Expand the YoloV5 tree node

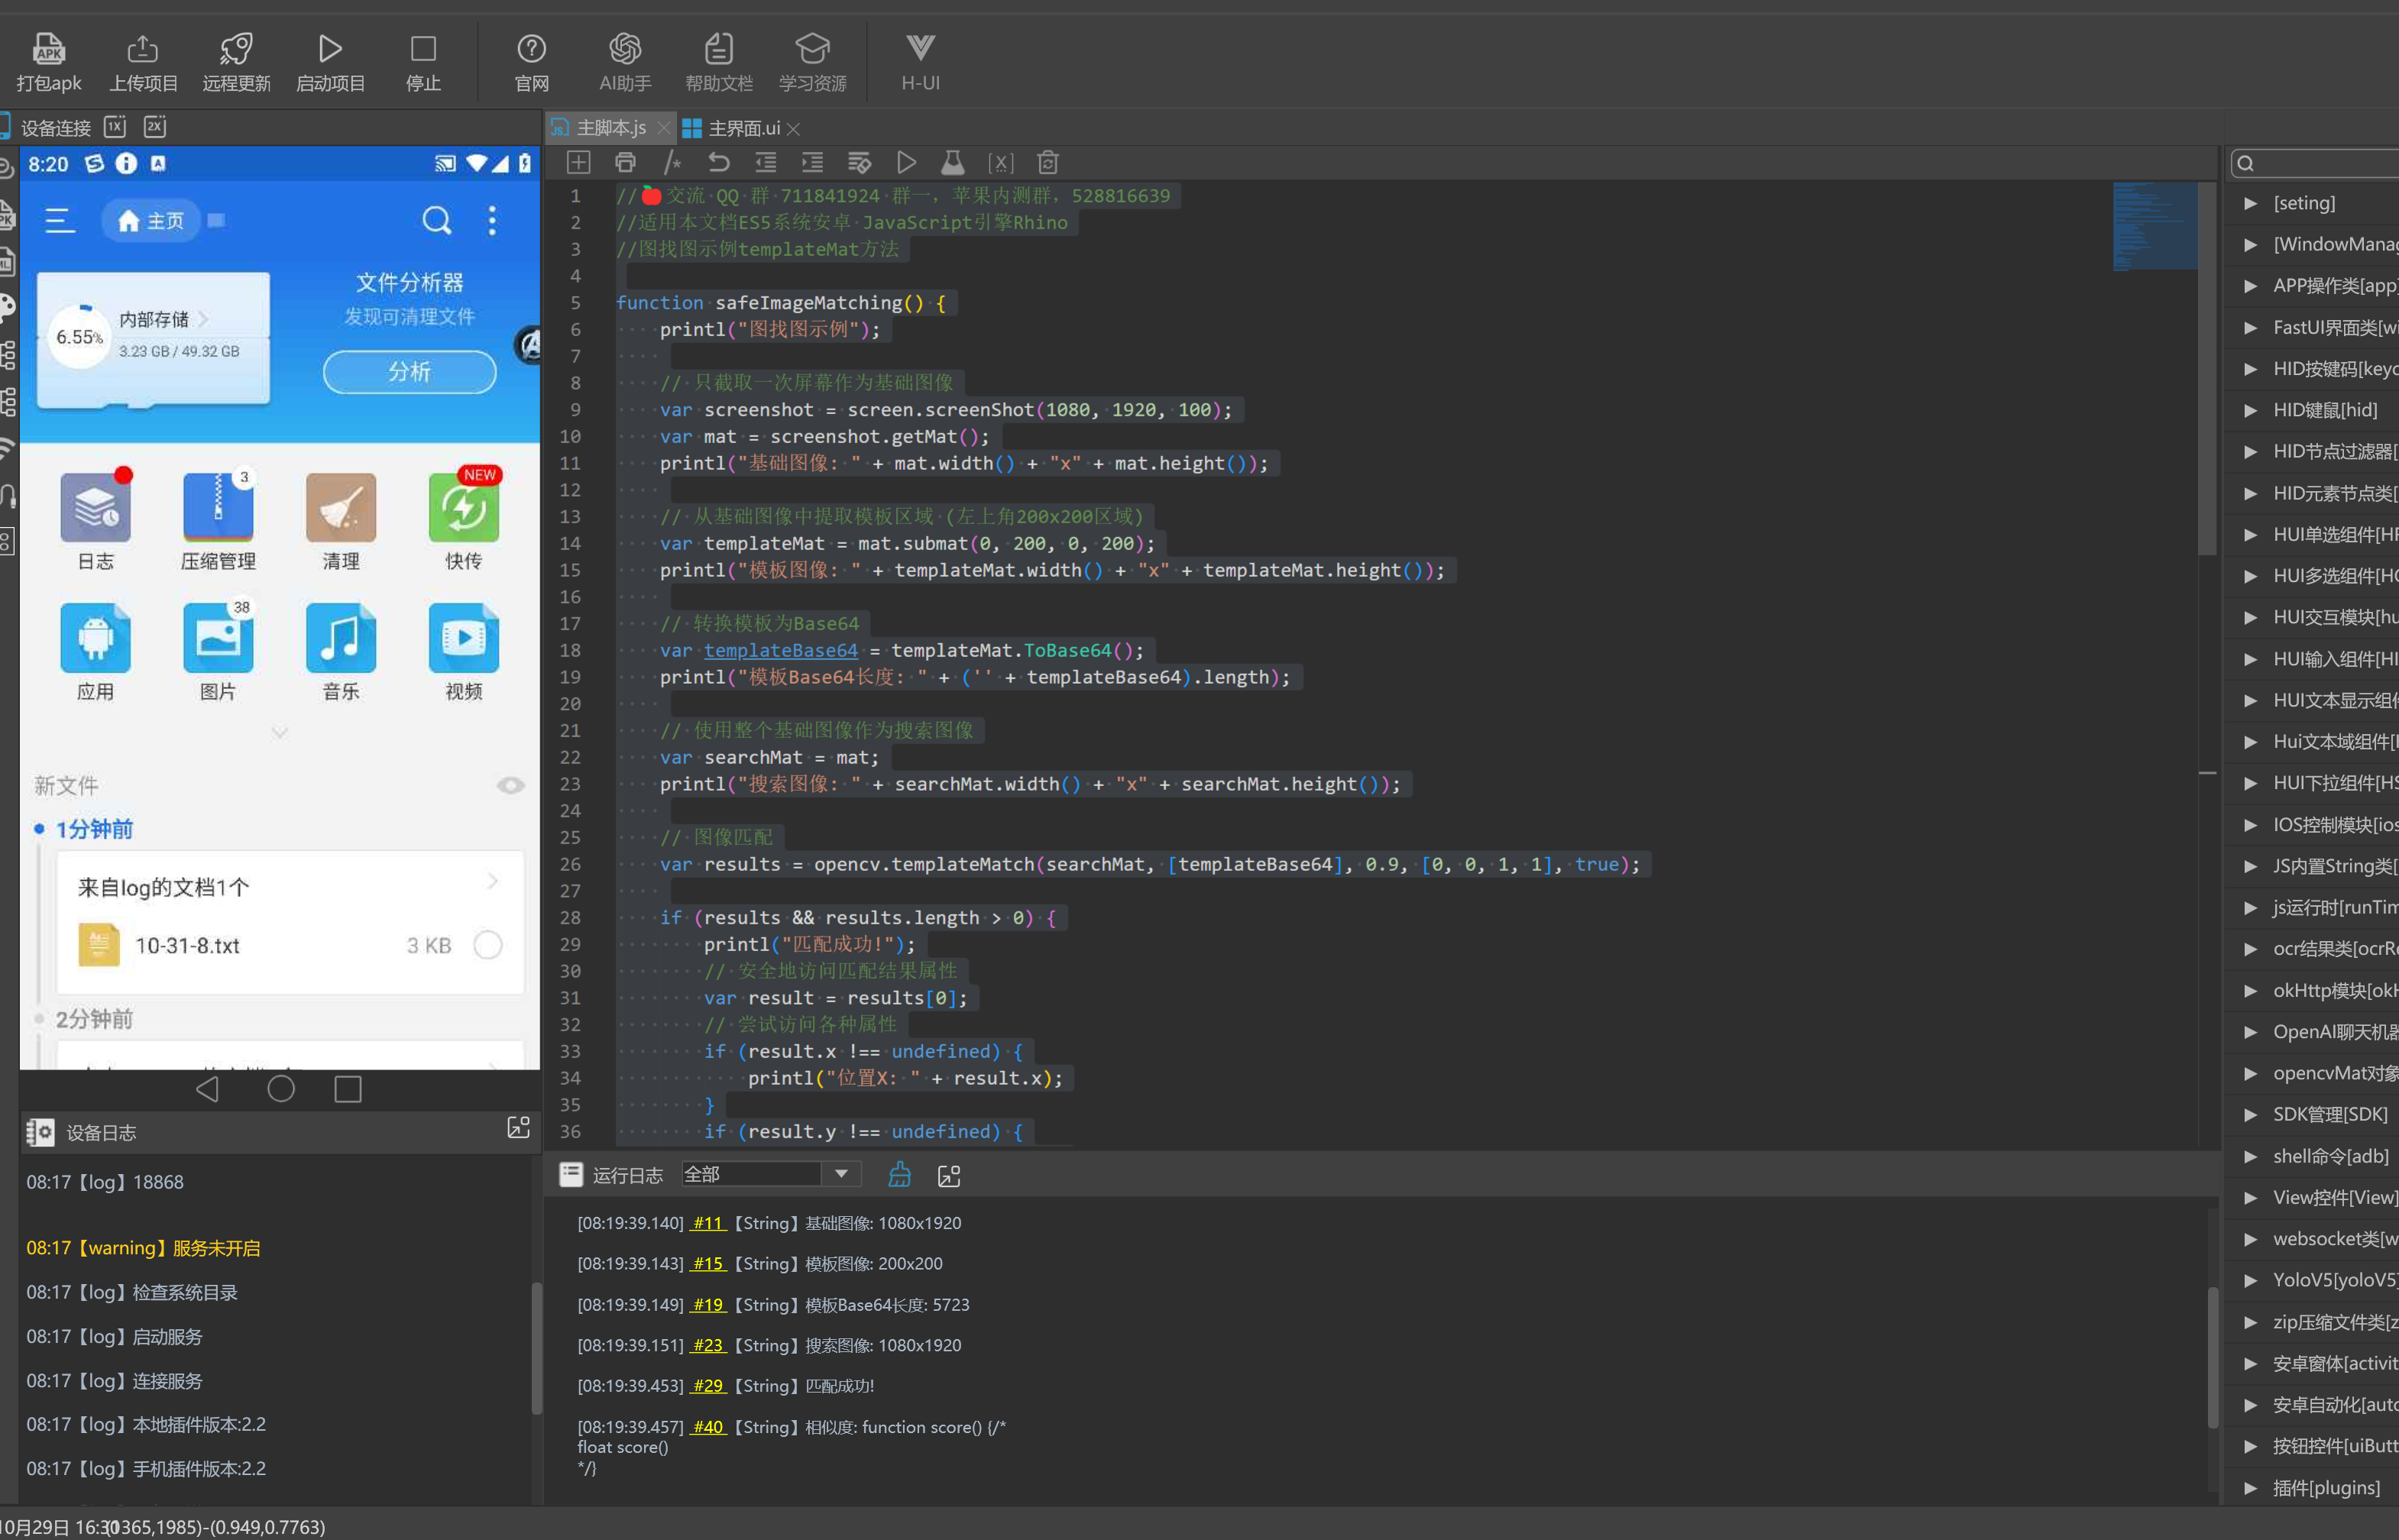click(x=2250, y=1280)
